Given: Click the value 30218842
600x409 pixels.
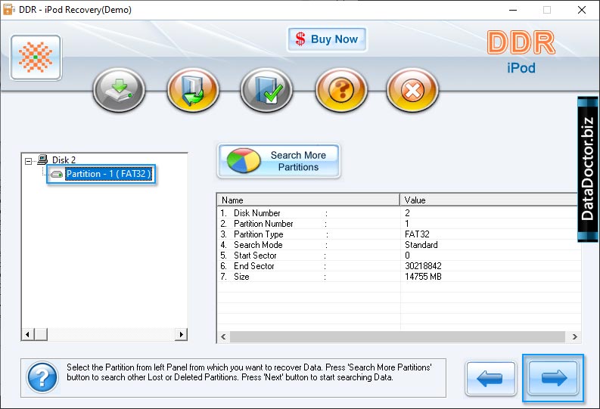Looking at the screenshot, I should (423, 266).
